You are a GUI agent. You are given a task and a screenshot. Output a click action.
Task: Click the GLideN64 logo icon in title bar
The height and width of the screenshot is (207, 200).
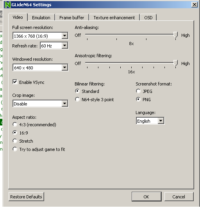point(7,5)
